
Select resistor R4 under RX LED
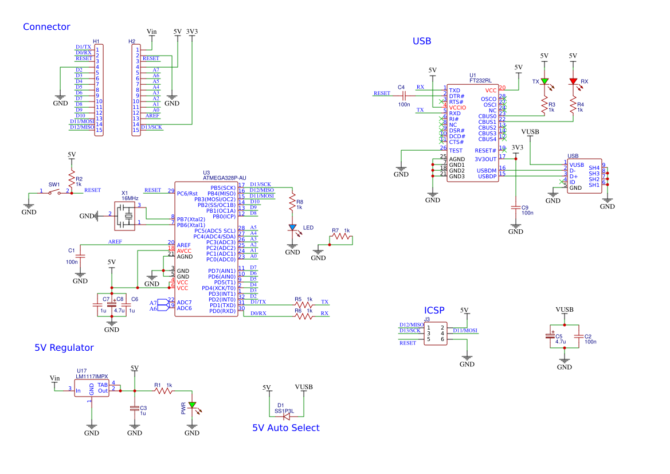point(573,105)
